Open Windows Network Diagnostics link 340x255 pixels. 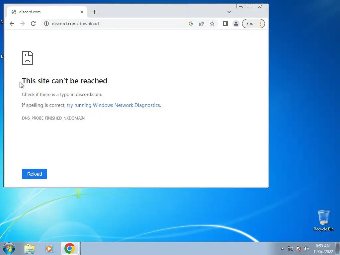coord(114,105)
